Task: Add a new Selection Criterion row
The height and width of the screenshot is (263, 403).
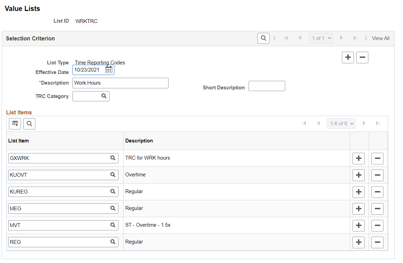Action: tap(348, 58)
